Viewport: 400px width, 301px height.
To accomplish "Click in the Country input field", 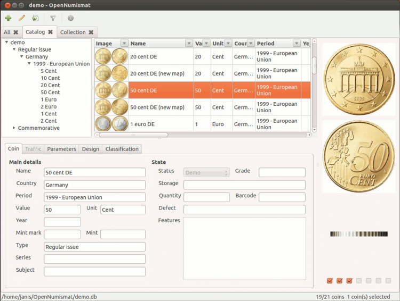I will point(94,185).
